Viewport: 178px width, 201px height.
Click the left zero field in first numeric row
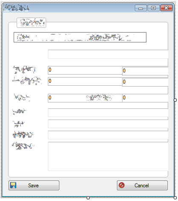pyautogui.click(x=85, y=70)
